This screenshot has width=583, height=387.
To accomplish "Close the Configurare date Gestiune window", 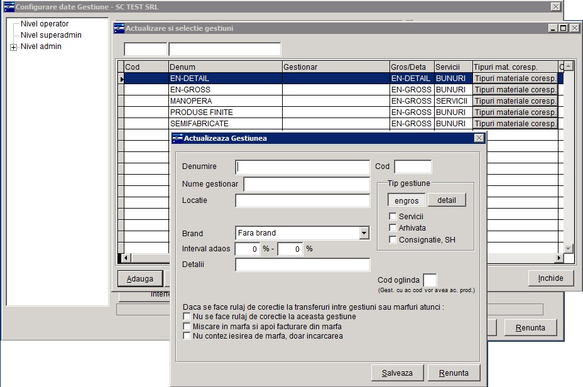I will (555, 7).
